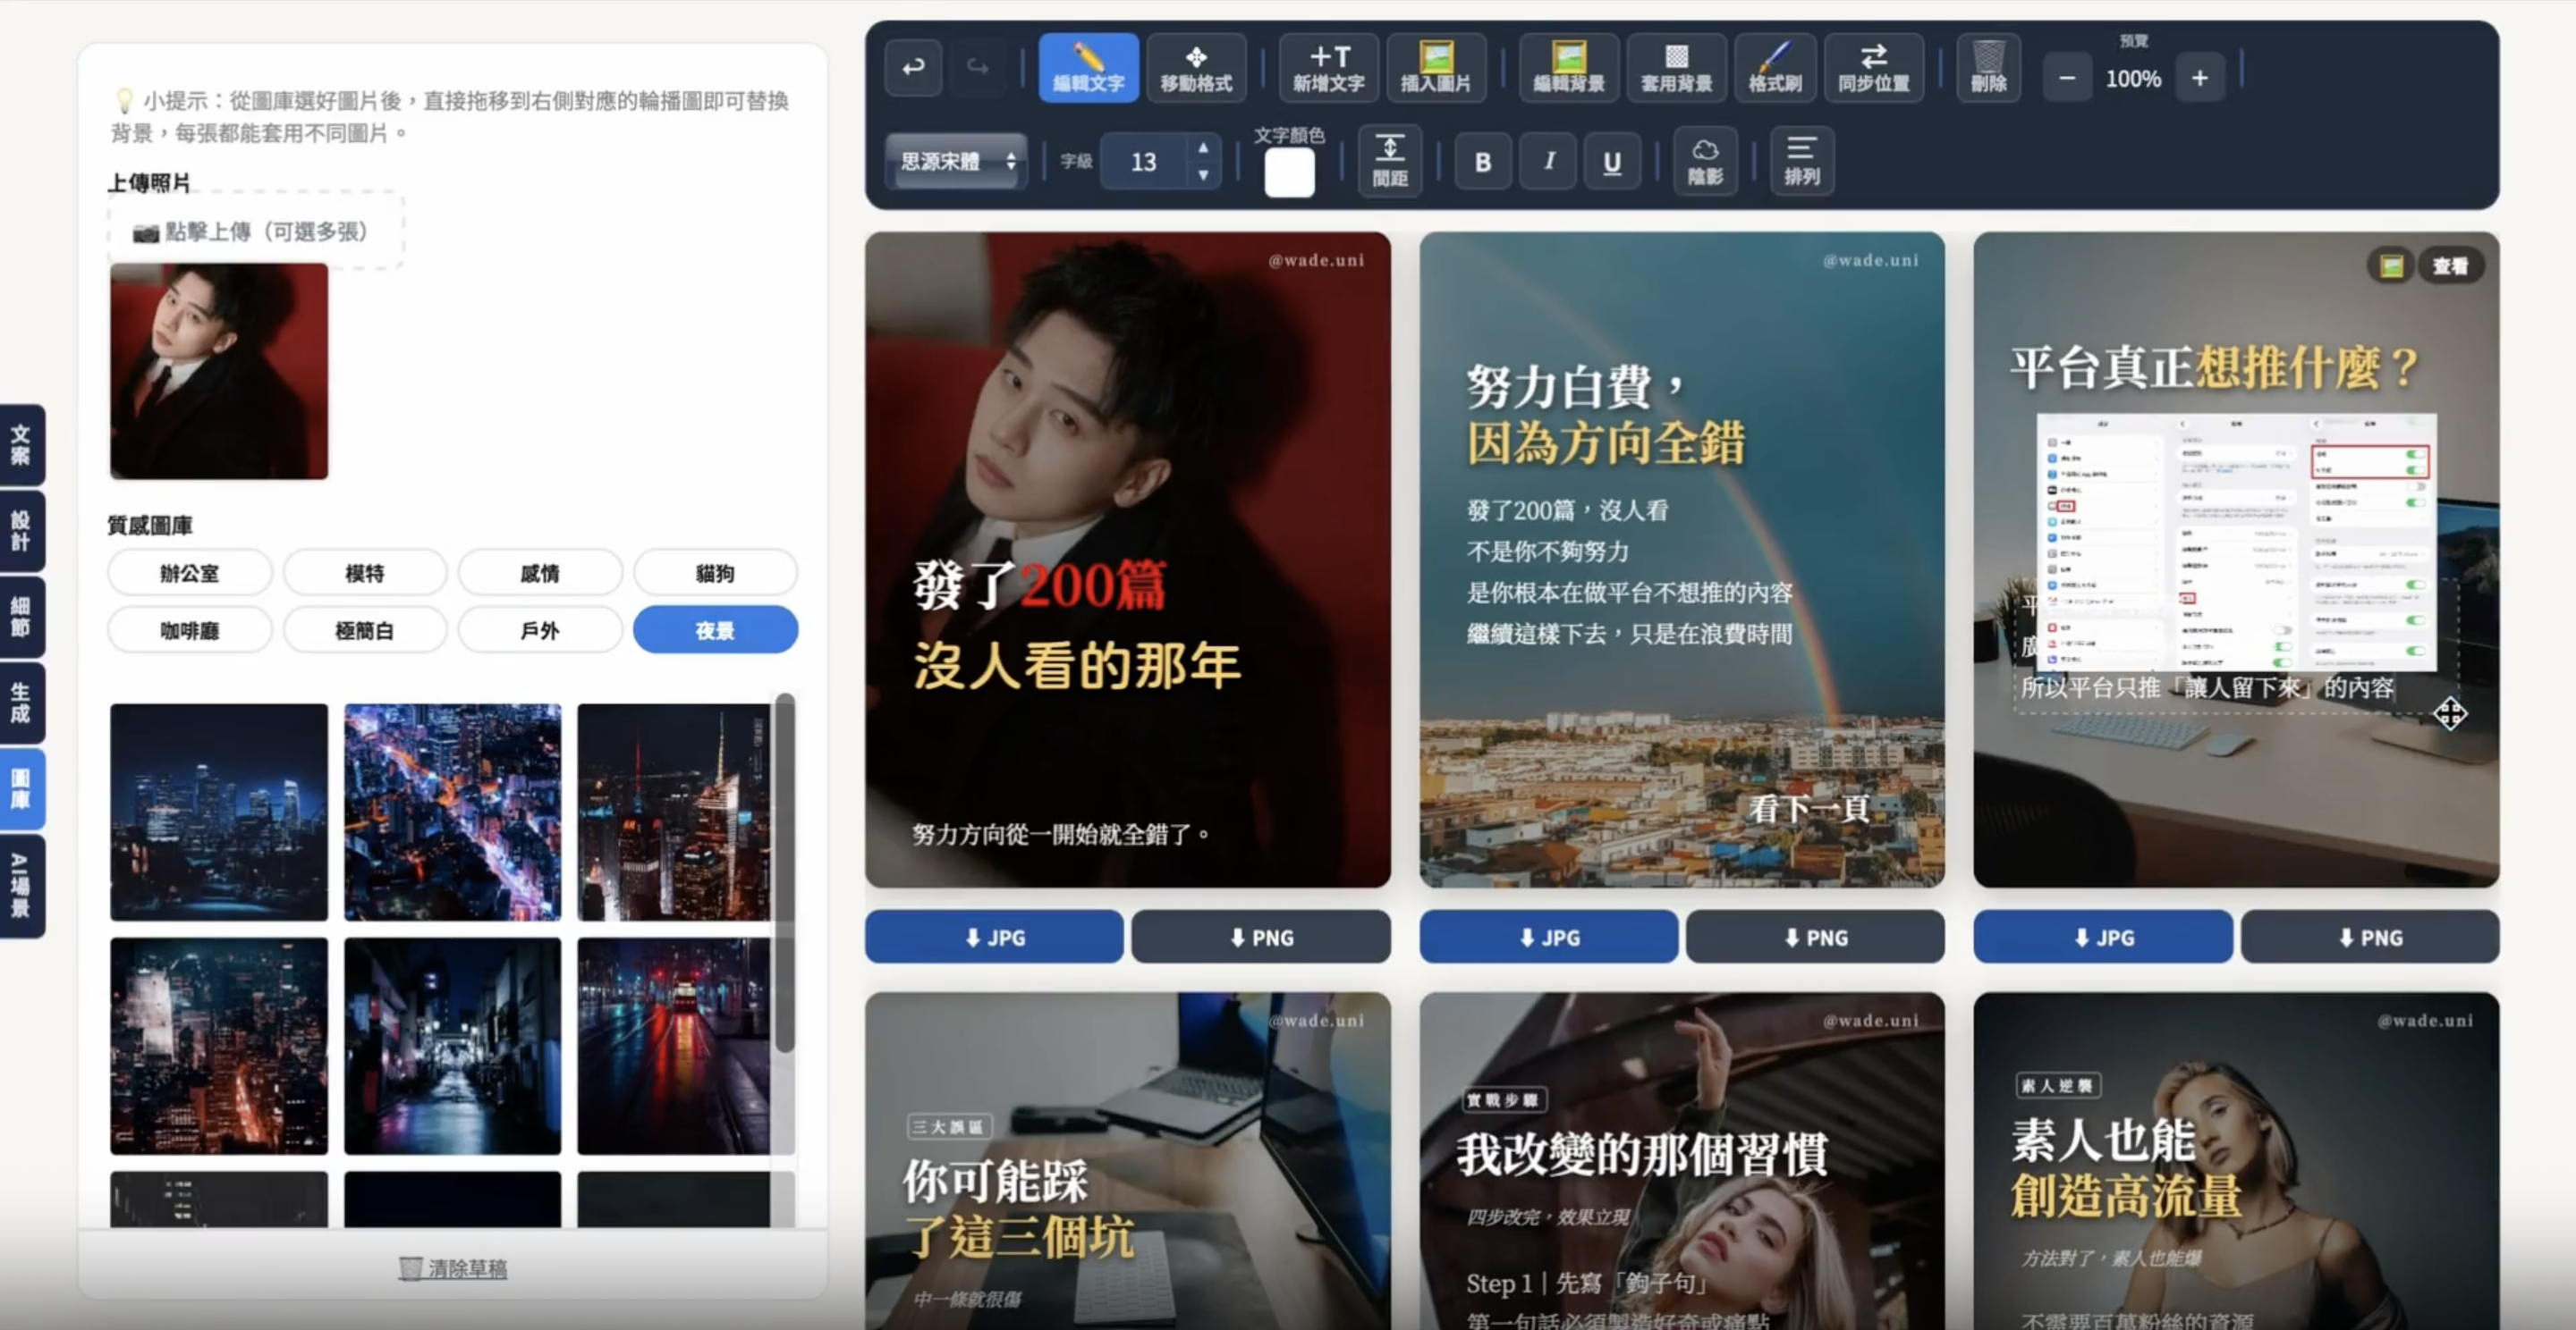Click the gallery panel scrollbar
The height and width of the screenshot is (1330, 2576).
pos(785,872)
